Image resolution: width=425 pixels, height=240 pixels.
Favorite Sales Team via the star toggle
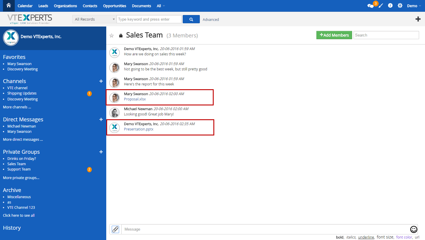point(111,35)
